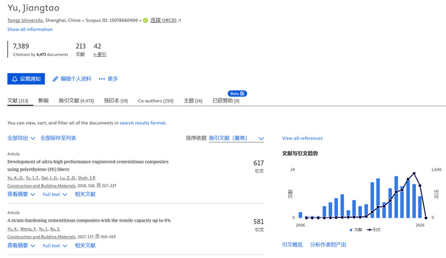Click the 引文概览 link
The width and height of the screenshot is (446, 258).
[292, 245]
